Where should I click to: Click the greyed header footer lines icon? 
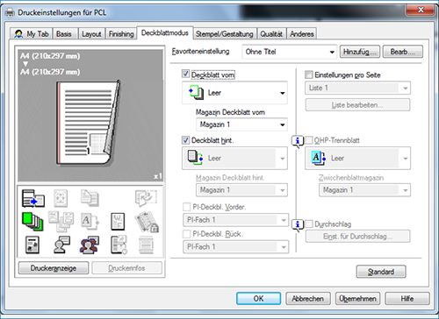146,245
